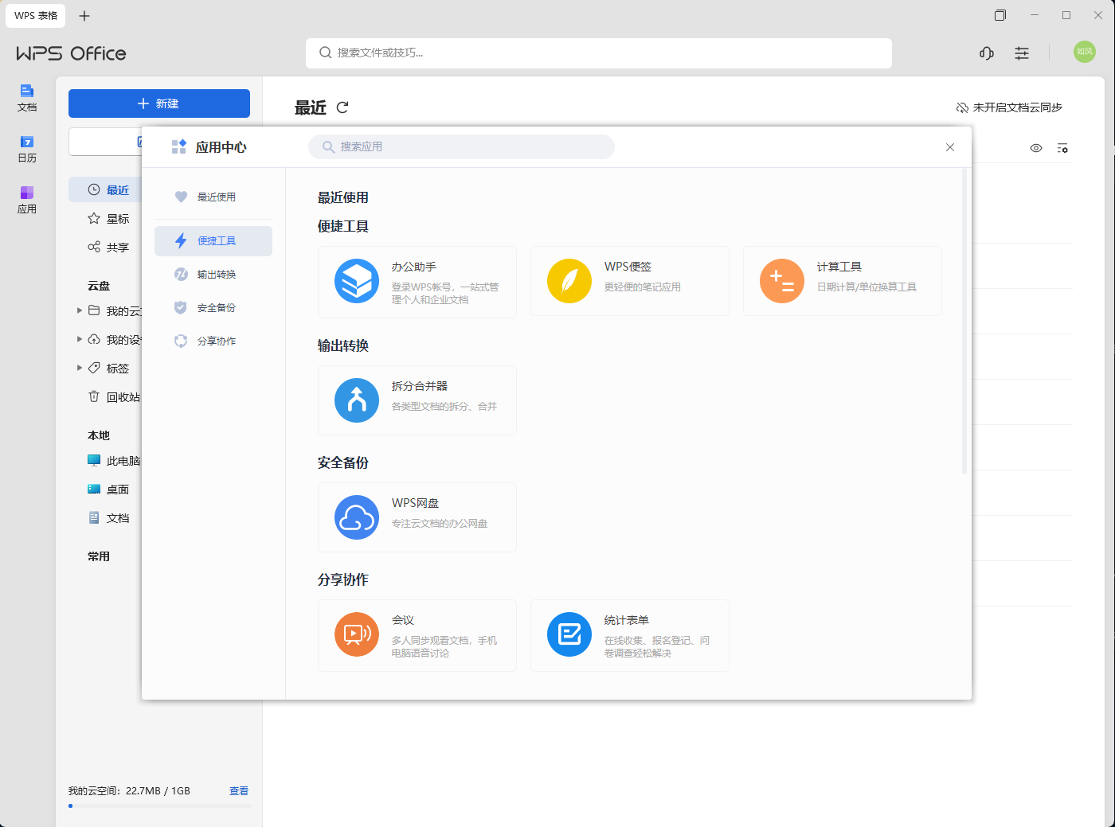This screenshot has height=827, width=1115.
Task: Click the 新建 button
Action: click(159, 103)
